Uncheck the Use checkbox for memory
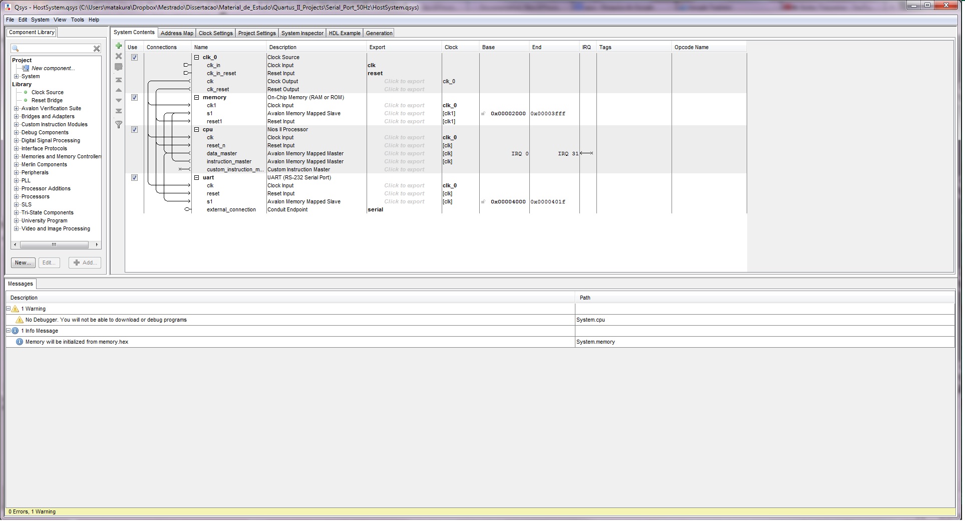This screenshot has width=965, height=524. point(134,98)
